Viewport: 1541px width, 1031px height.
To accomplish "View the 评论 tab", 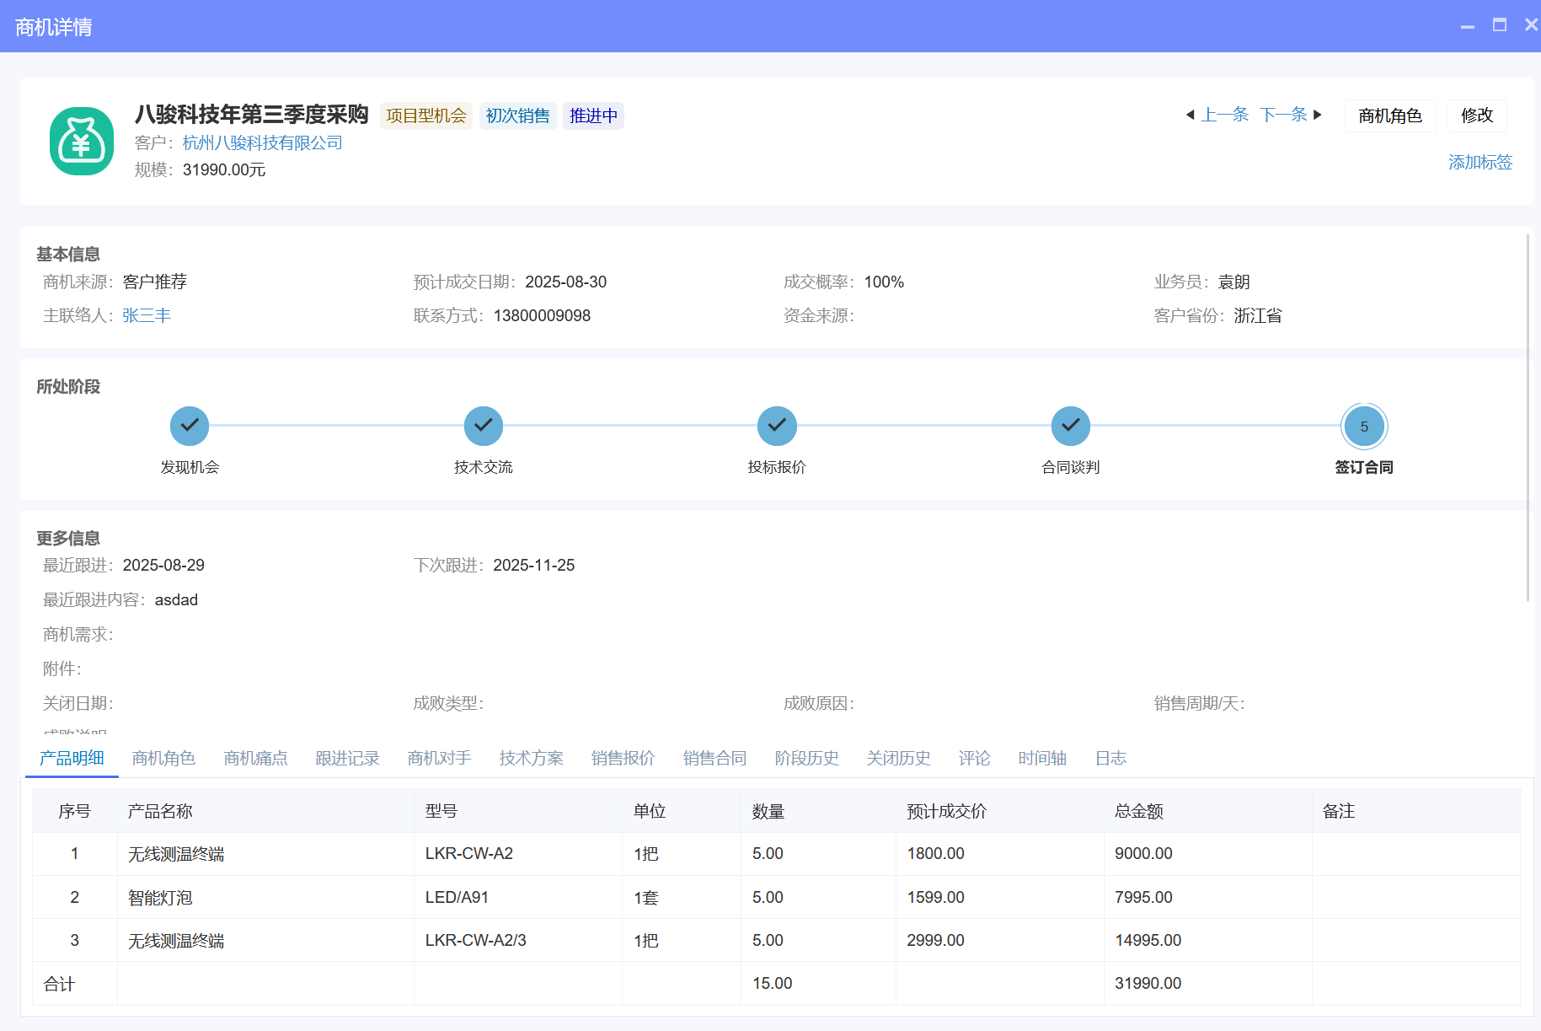I will coord(975,758).
